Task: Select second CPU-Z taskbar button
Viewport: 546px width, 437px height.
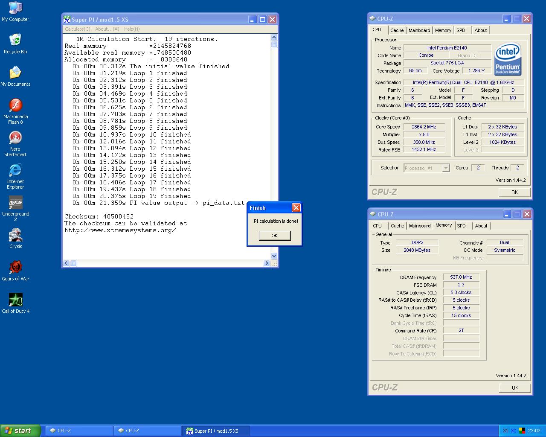Action: click(x=147, y=431)
